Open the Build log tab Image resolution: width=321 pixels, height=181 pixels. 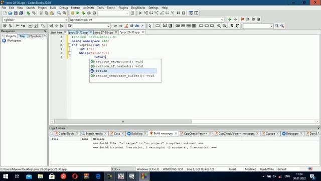[x=136, y=133]
